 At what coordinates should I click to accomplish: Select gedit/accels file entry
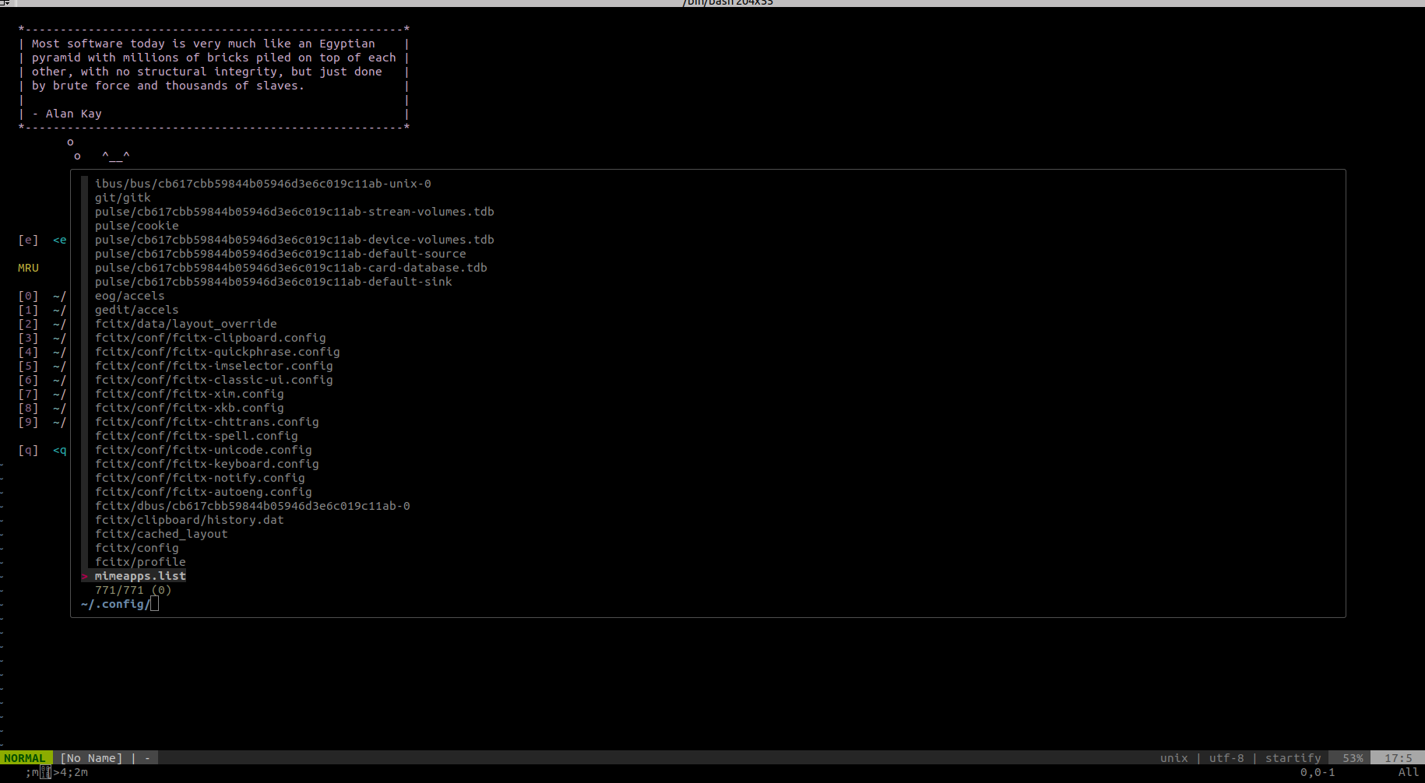[x=136, y=310]
